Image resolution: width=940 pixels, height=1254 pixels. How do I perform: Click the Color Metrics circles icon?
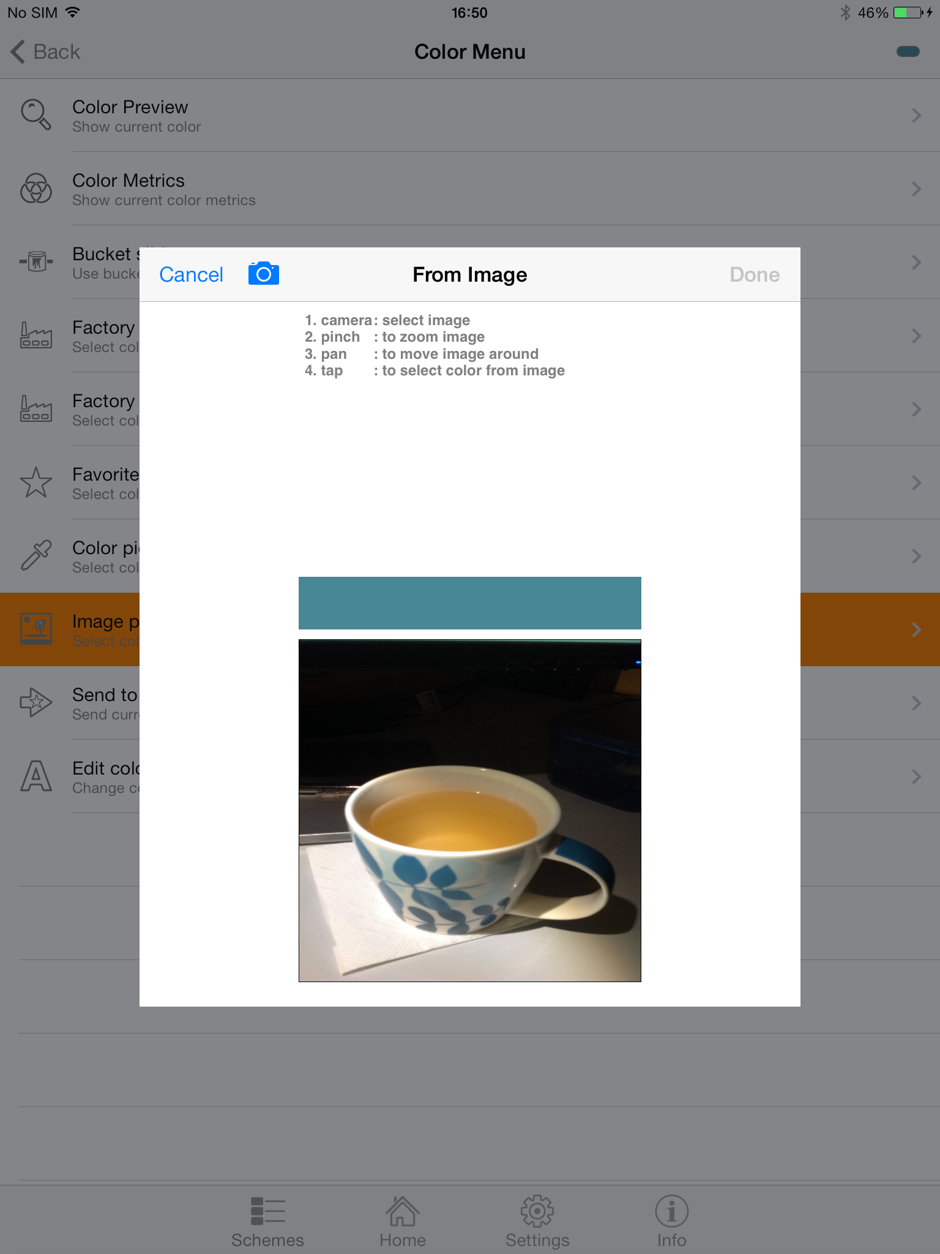36,189
